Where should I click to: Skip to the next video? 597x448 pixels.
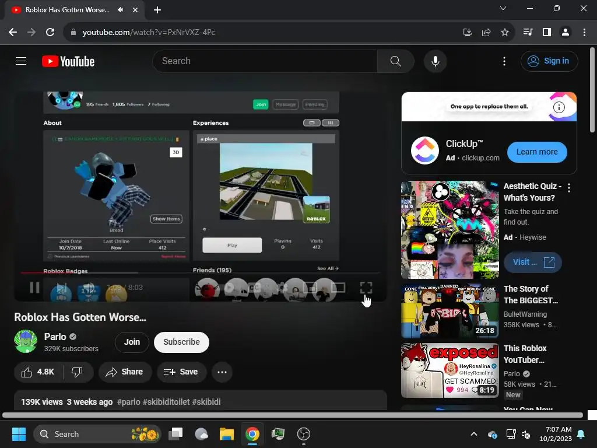(62, 287)
